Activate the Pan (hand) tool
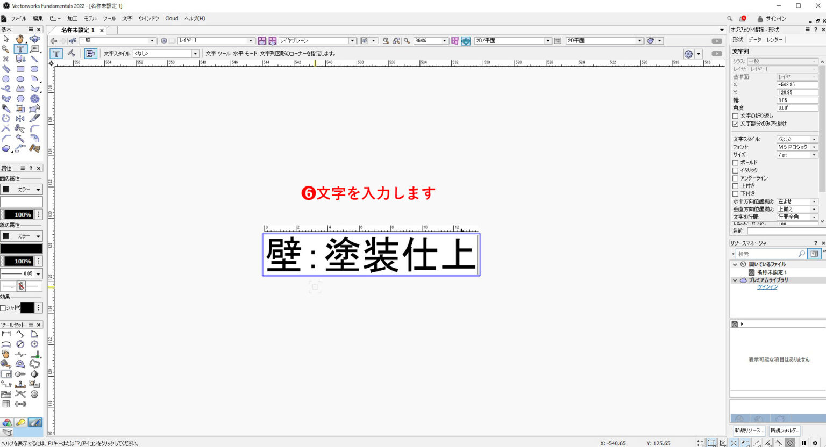This screenshot has width=826, height=447. 20,39
